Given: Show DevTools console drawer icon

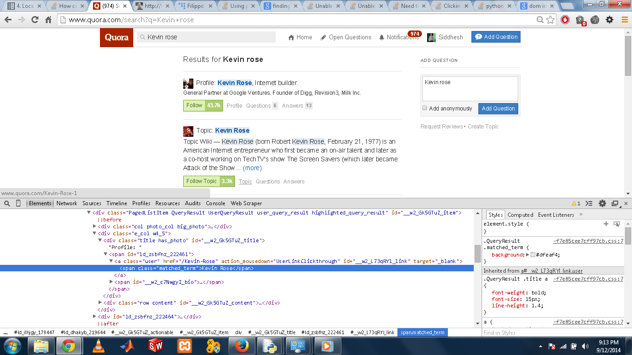Looking at the screenshot, I should pos(589,203).
